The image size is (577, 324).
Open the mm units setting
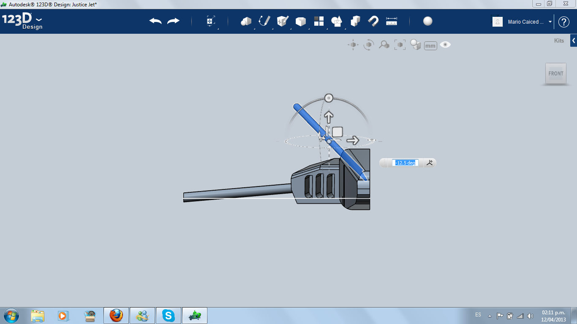coord(430,46)
